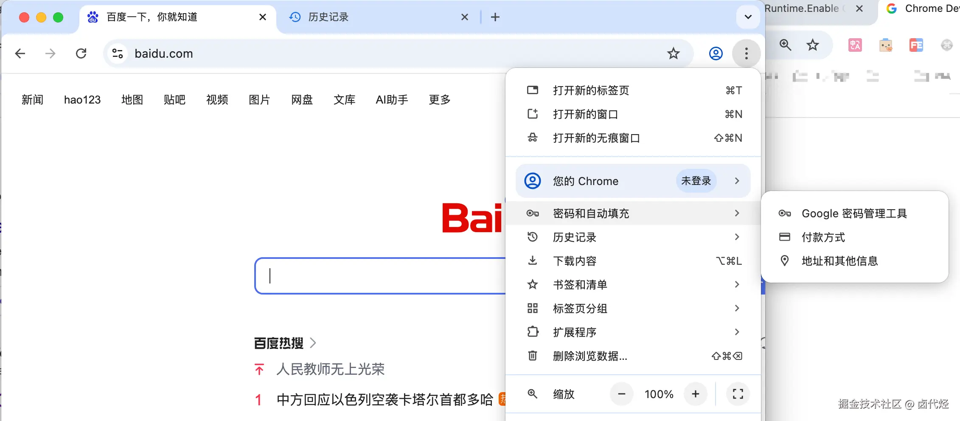Open the cat extension icon in background window
The width and height of the screenshot is (960, 421).
click(x=886, y=45)
